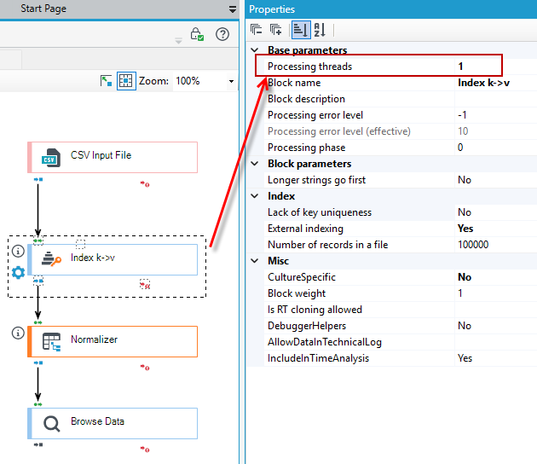
Task: Select the categorized sort view icon
Action: (x=301, y=30)
